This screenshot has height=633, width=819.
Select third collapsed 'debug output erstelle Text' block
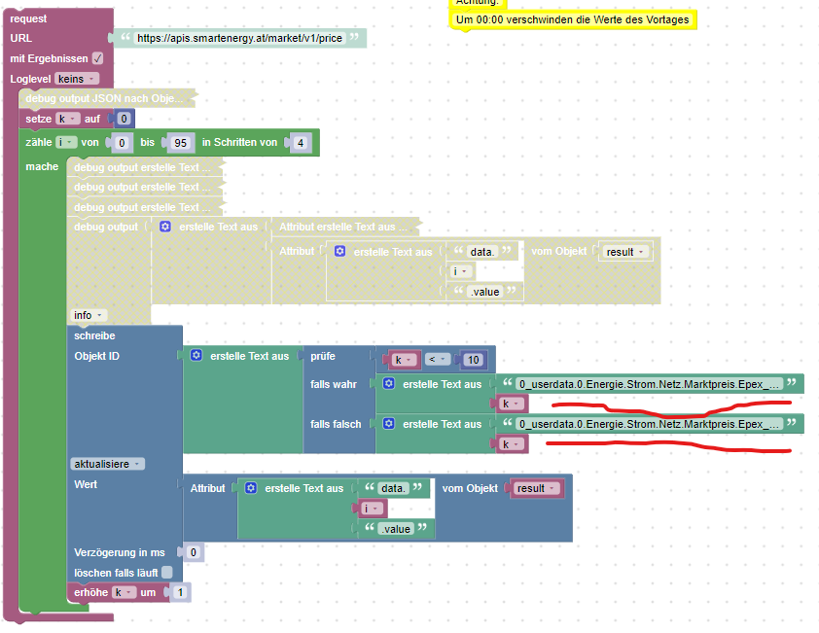click(x=145, y=207)
